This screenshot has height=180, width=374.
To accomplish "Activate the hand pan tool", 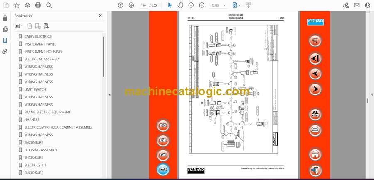I will [x=181, y=5].
